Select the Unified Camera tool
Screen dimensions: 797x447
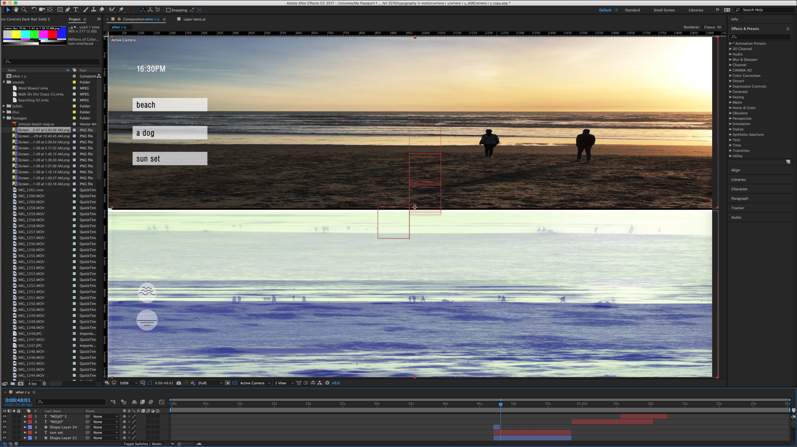pos(42,10)
